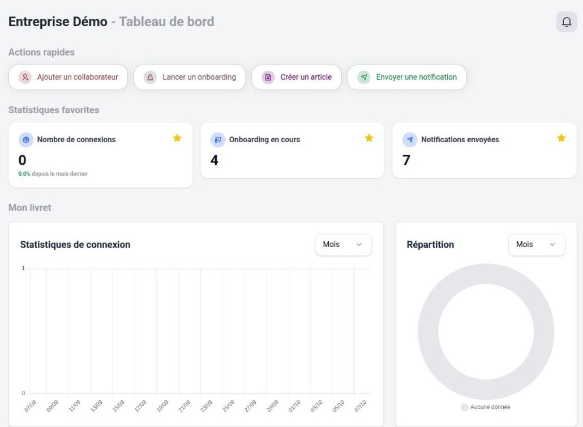Click the icon beside Onboarding en cours
Viewport: 583px width, 427px height.
point(218,140)
